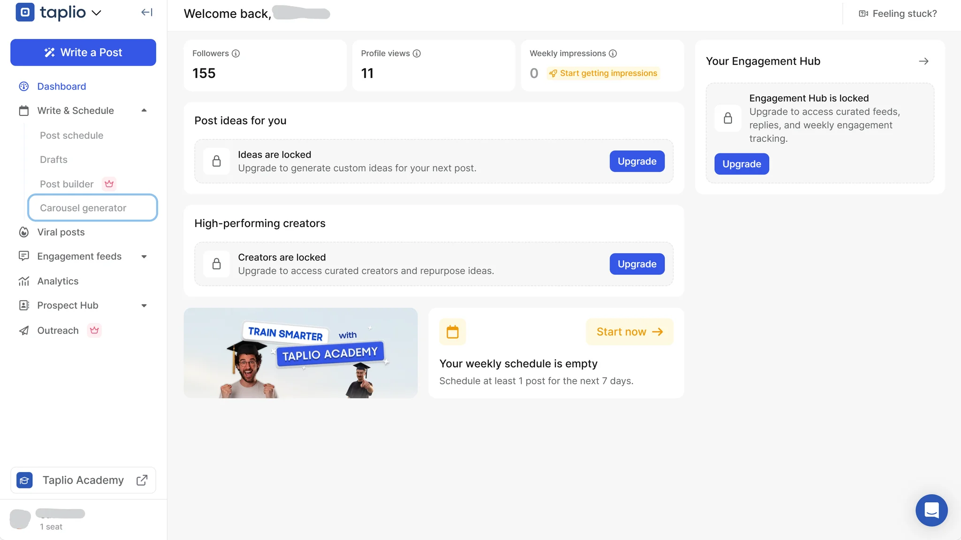
Task: Click Start now to schedule a post
Action: point(629,331)
